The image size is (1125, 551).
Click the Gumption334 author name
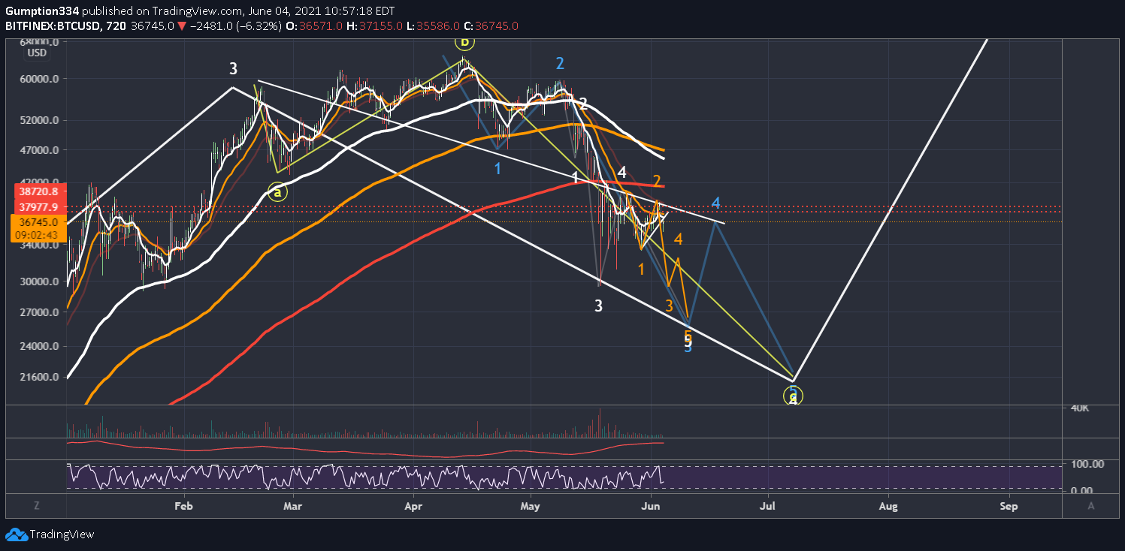click(42, 12)
